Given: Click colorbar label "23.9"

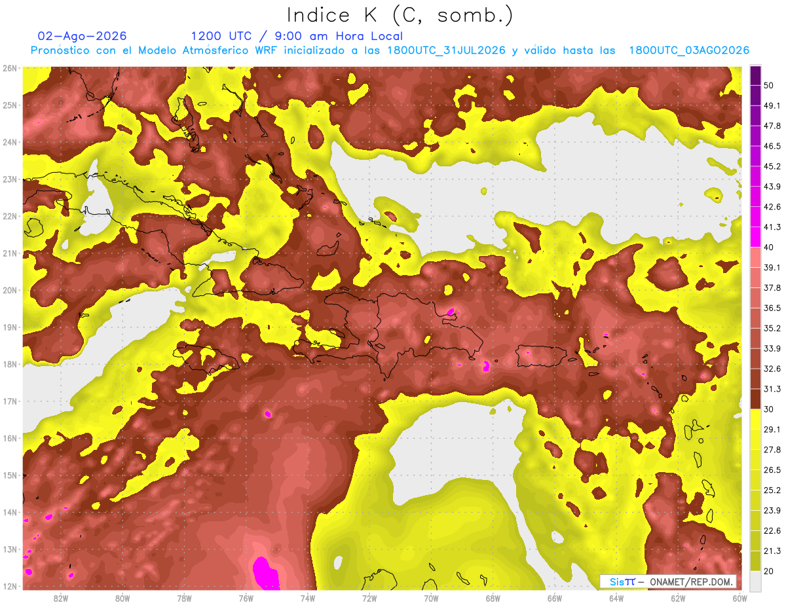Looking at the screenshot, I should click(x=772, y=510).
